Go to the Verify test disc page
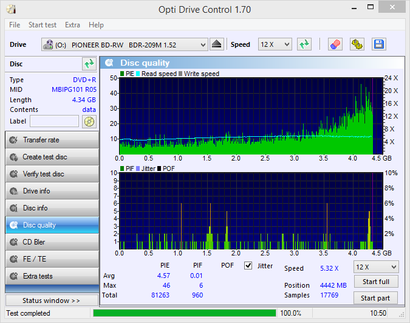This screenshot has width=410, height=323. [x=52, y=174]
